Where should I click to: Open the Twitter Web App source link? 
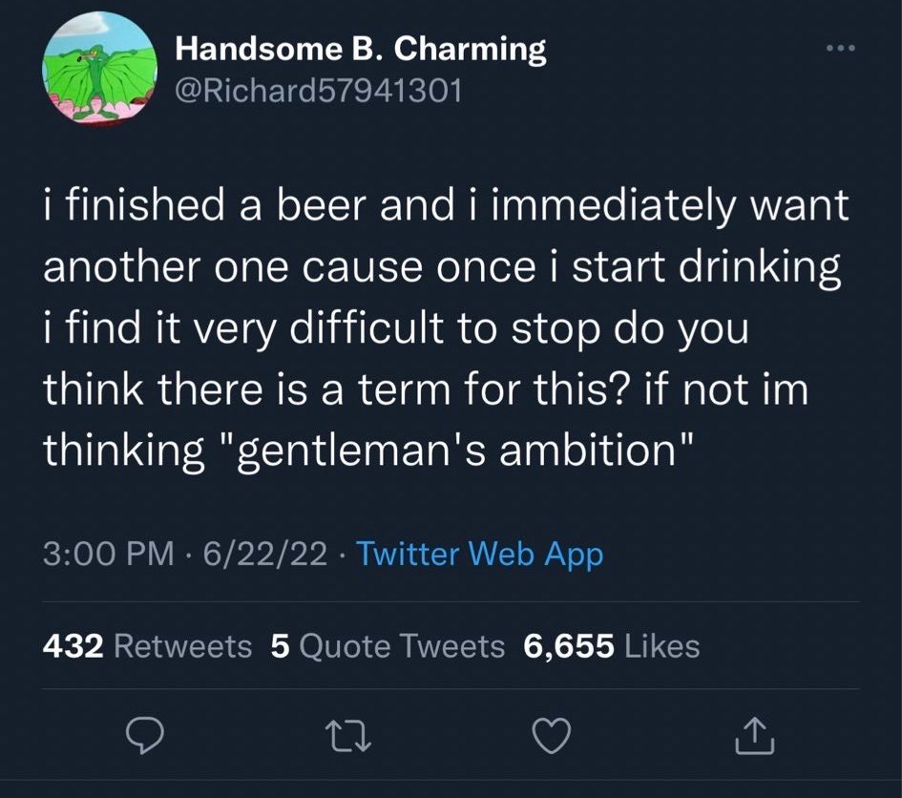[480, 555]
